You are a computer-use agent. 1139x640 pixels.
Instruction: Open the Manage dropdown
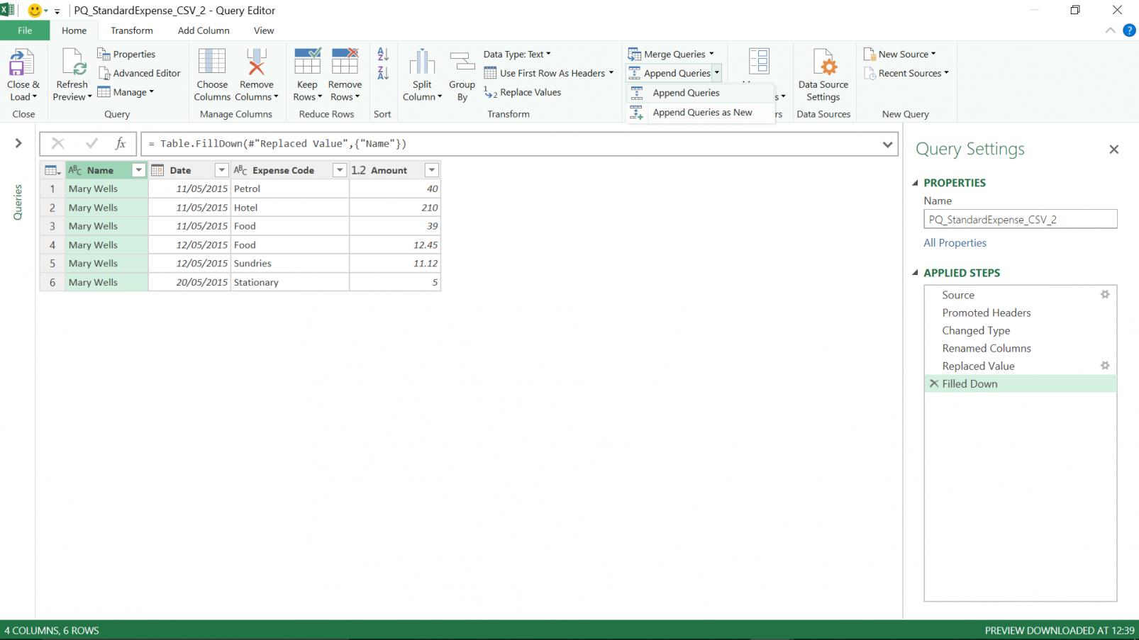pyautogui.click(x=126, y=92)
